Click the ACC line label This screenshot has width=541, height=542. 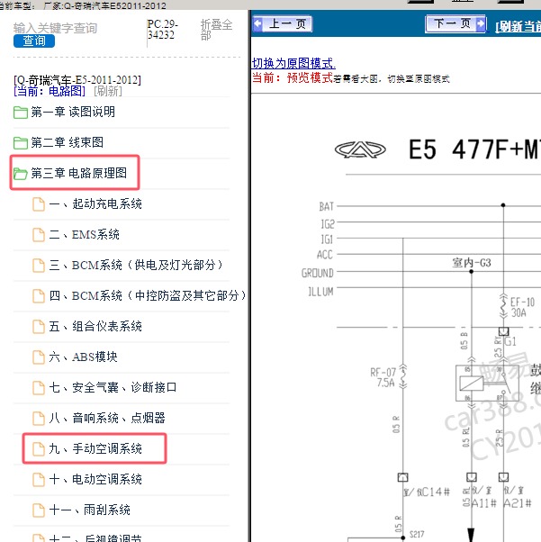(x=325, y=255)
